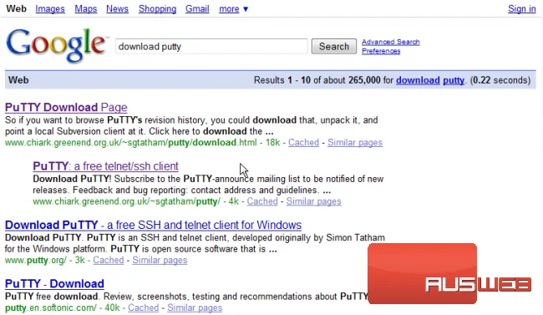Open the Maps link
Viewport: 543px width, 315px height.
pos(86,8)
